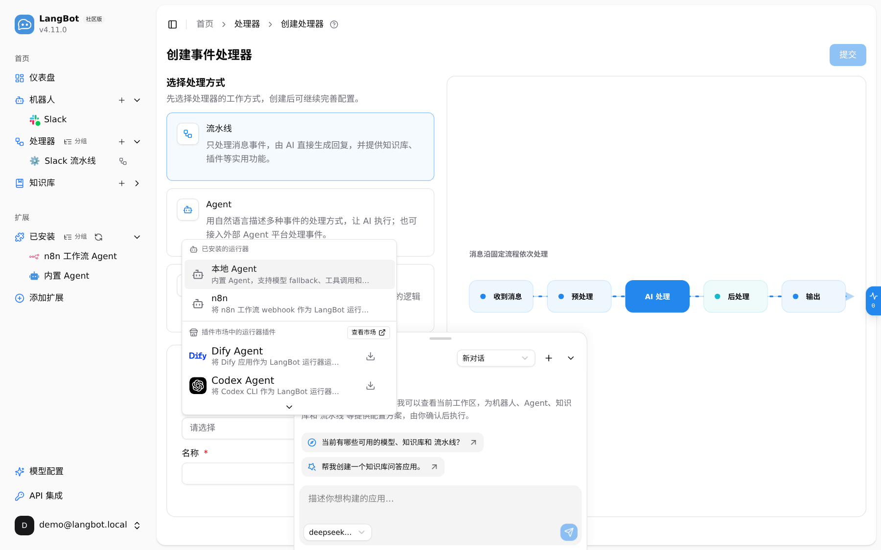
Task: Click the AI 处理 flow node
Action: coord(657,296)
